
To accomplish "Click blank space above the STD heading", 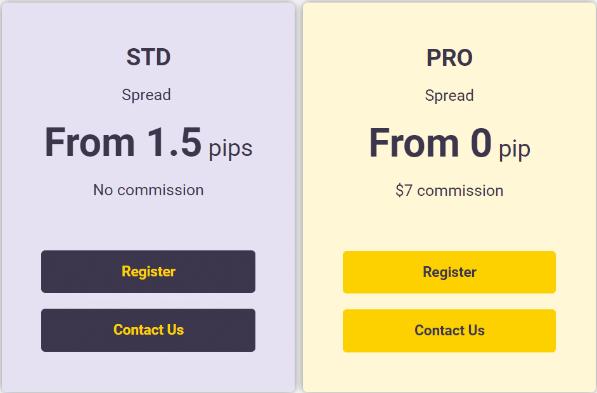I will pos(148,23).
